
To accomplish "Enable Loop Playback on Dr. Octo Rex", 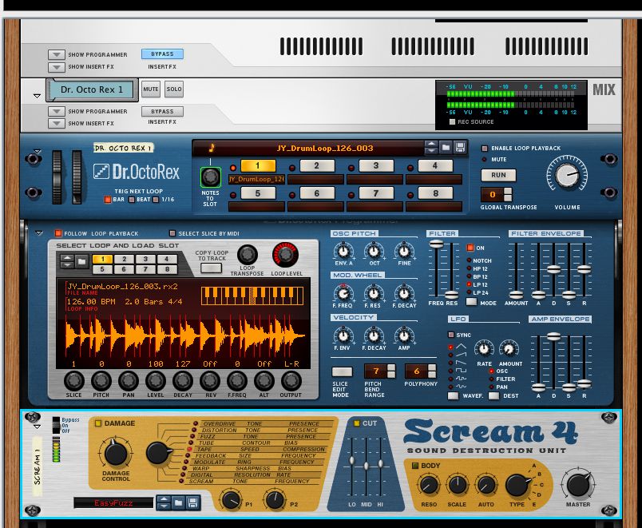I will click(485, 148).
